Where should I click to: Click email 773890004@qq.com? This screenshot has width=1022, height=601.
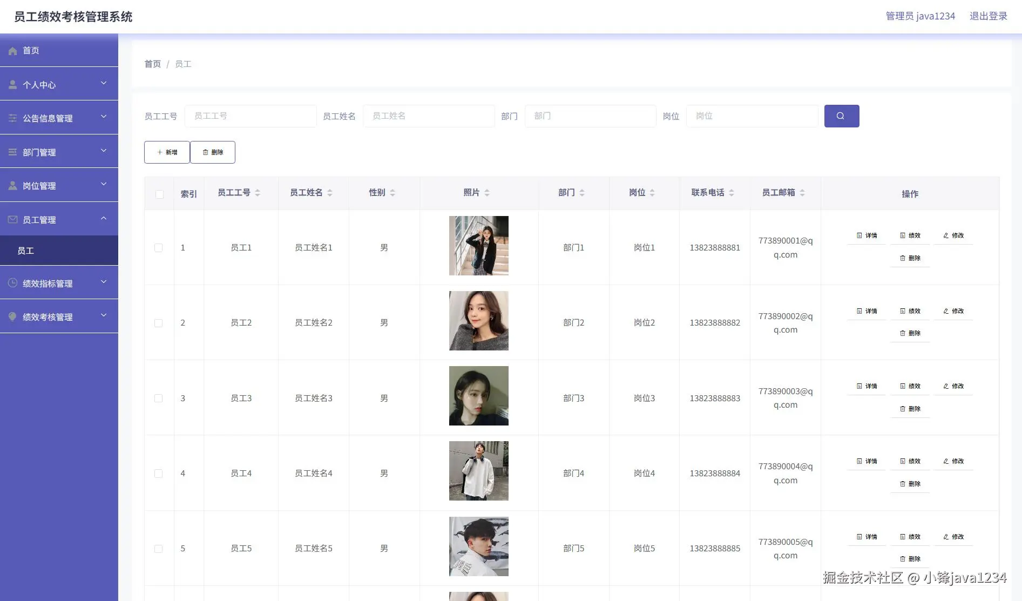click(786, 474)
